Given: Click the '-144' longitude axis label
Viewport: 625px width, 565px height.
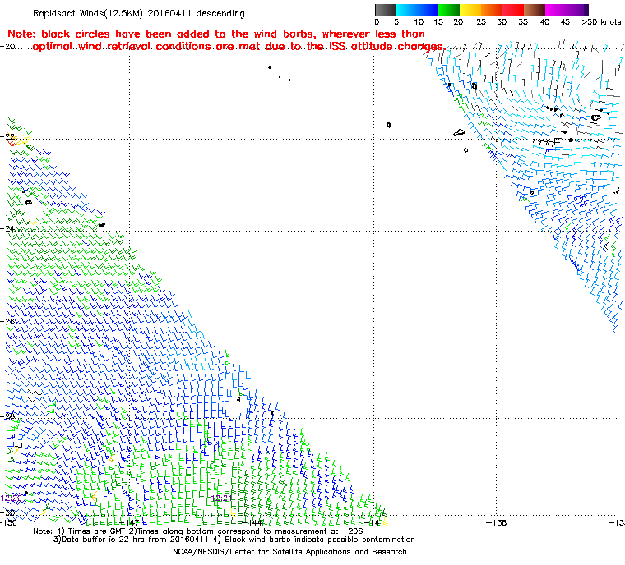Looking at the screenshot, I should pos(252,522).
